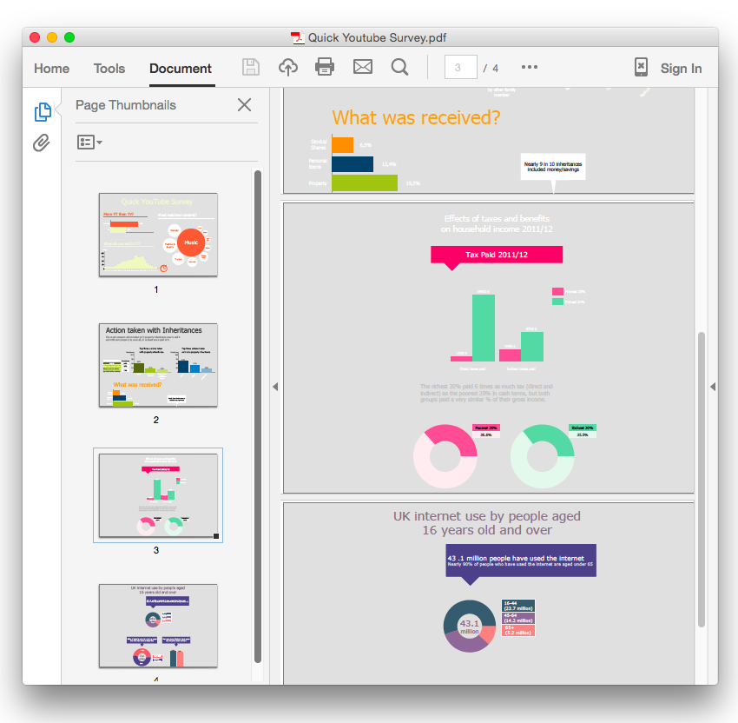Upload file to cloud icon
This screenshot has width=738, height=723.
pos(287,68)
